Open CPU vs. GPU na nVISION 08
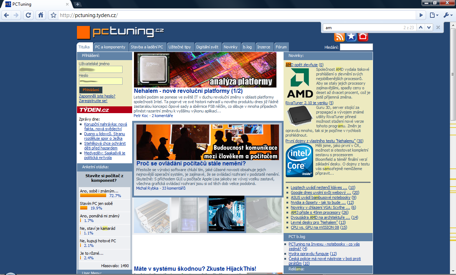The width and height of the screenshot is (456, 275). tap(315, 227)
